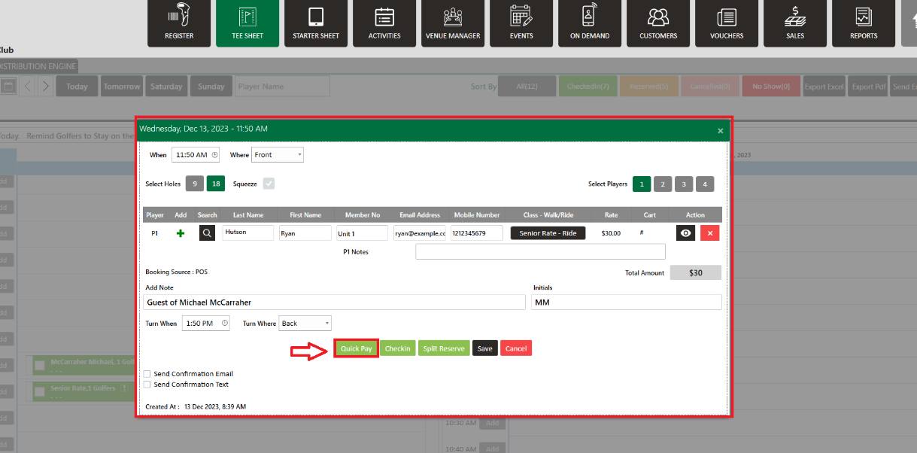Viewport: 917px width, 453px height.
Task: Open the Senior Rate - Ride class selector
Action: point(548,233)
